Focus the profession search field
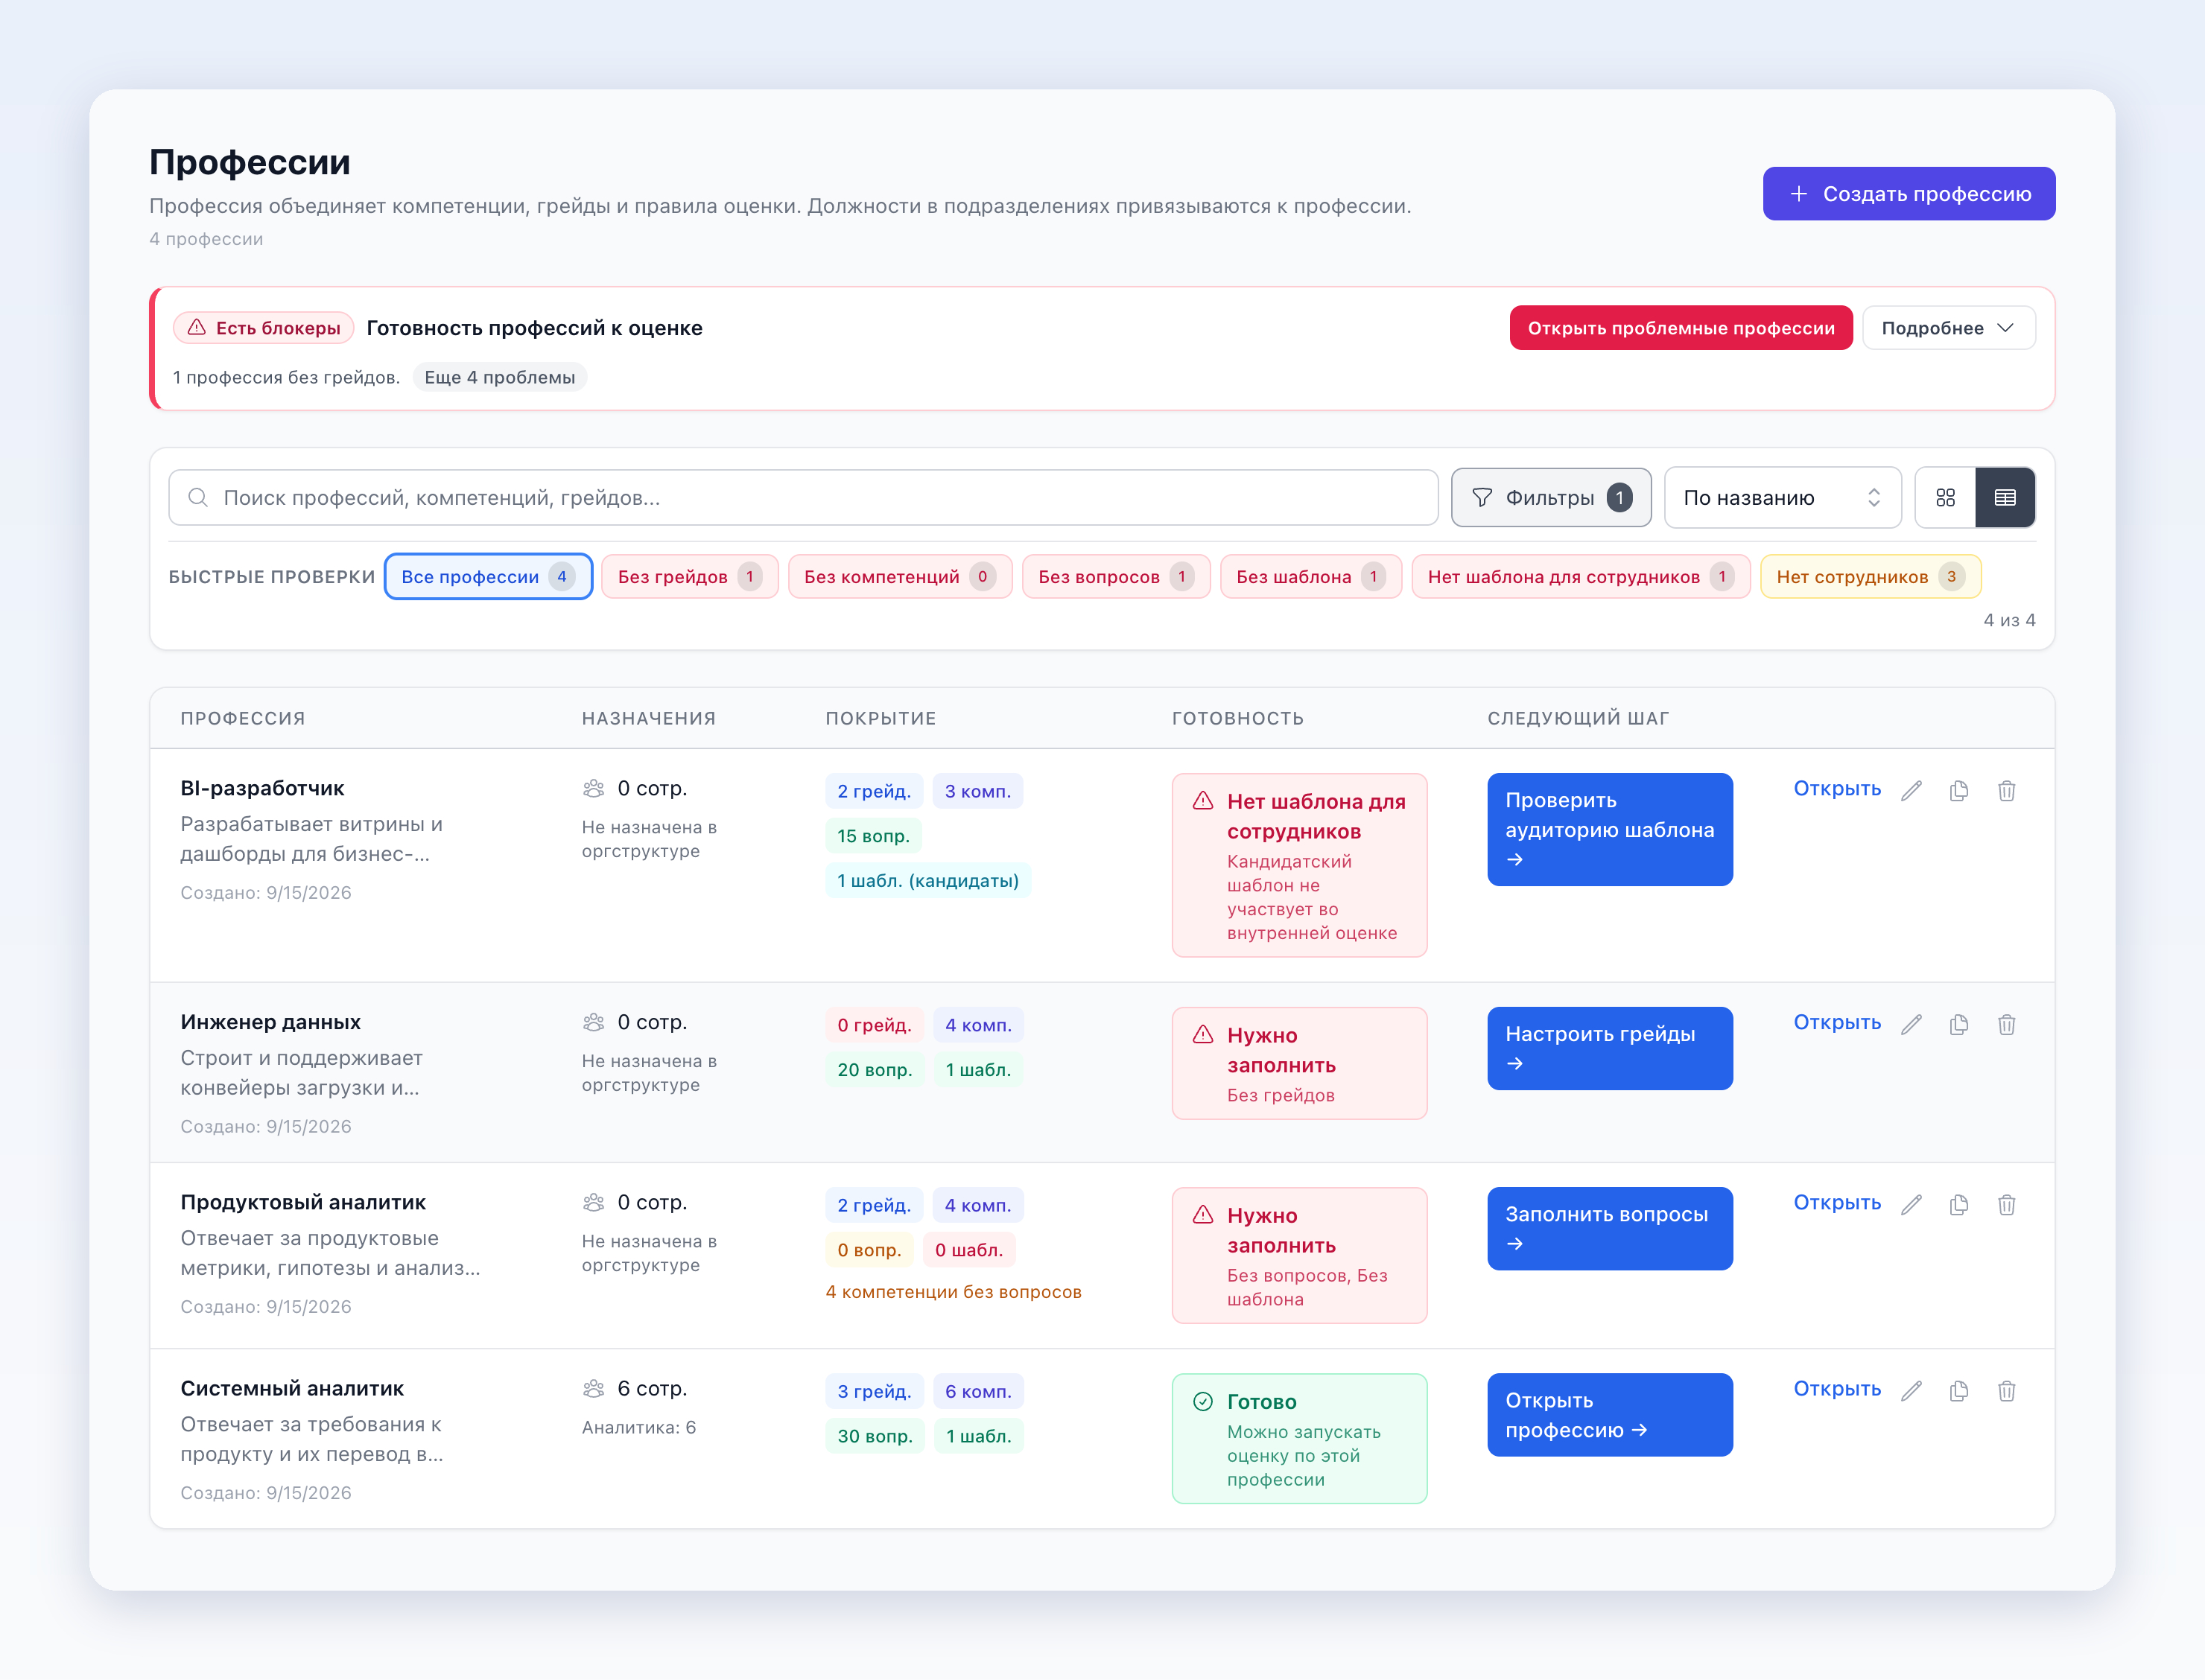2205x1680 pixels. coord(803,497)
